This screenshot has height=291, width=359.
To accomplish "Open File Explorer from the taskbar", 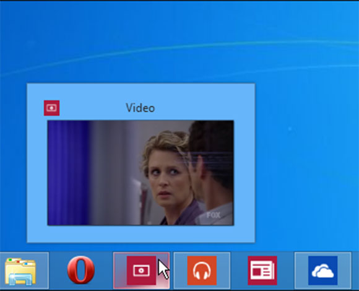I will pyautogui.click(x=20, y=271).
